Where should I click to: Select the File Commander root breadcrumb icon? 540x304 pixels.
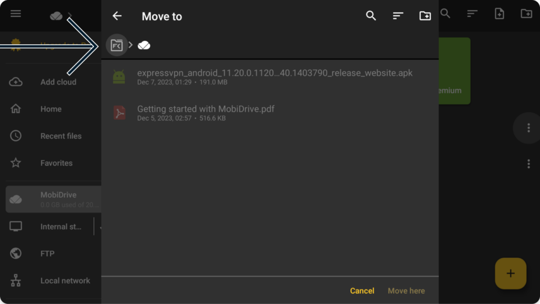click(117, 45)
